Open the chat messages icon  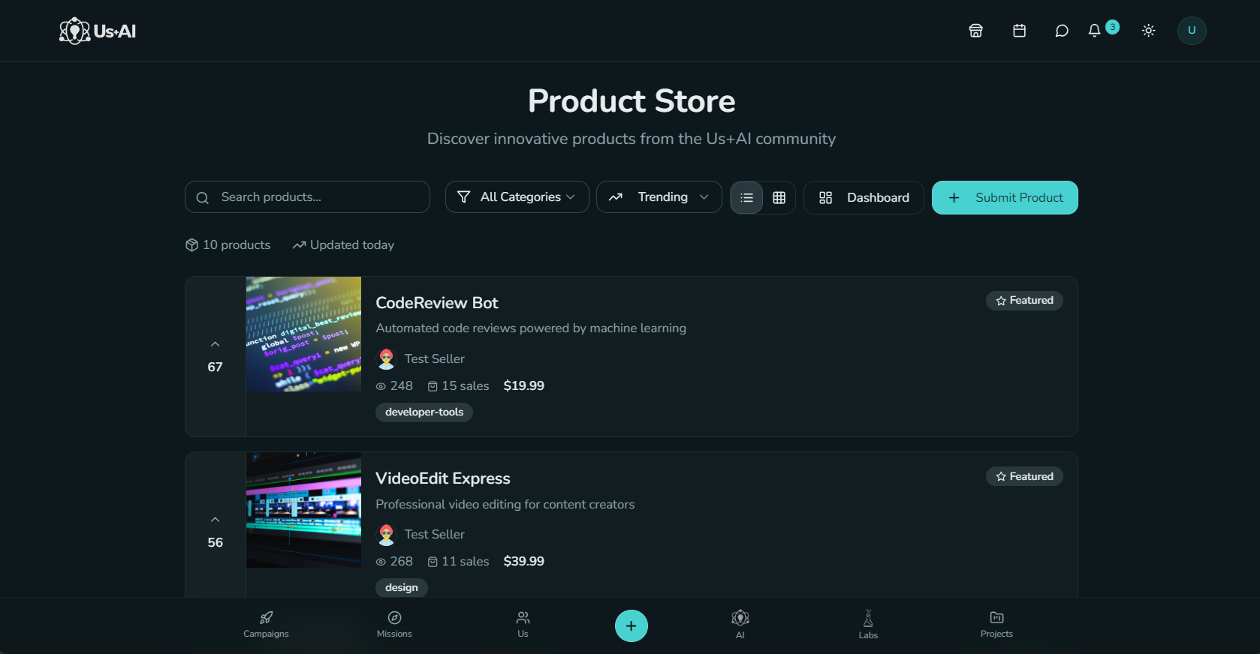pos(1061,31)
